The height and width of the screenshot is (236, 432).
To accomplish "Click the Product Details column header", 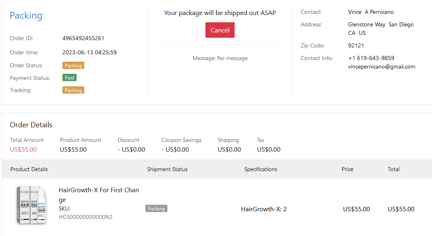I will (x=29, y=169).
